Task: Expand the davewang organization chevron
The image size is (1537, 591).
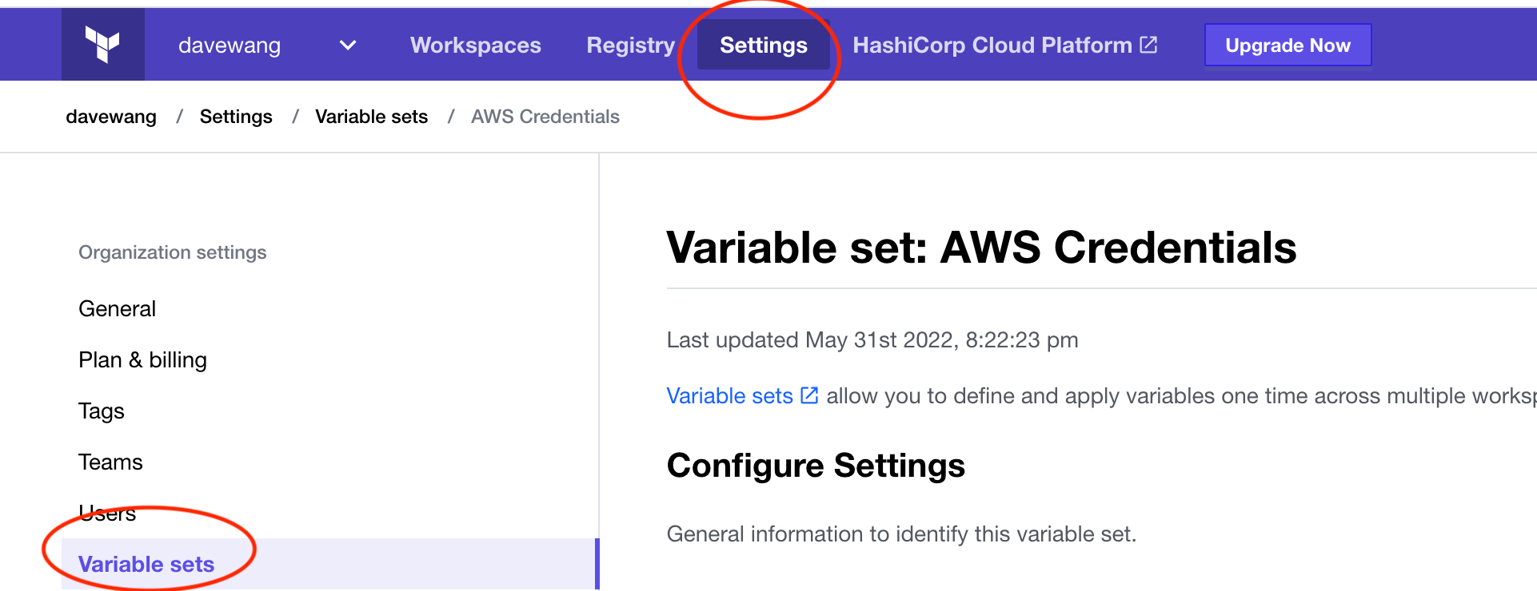Action: coord(348,46)
